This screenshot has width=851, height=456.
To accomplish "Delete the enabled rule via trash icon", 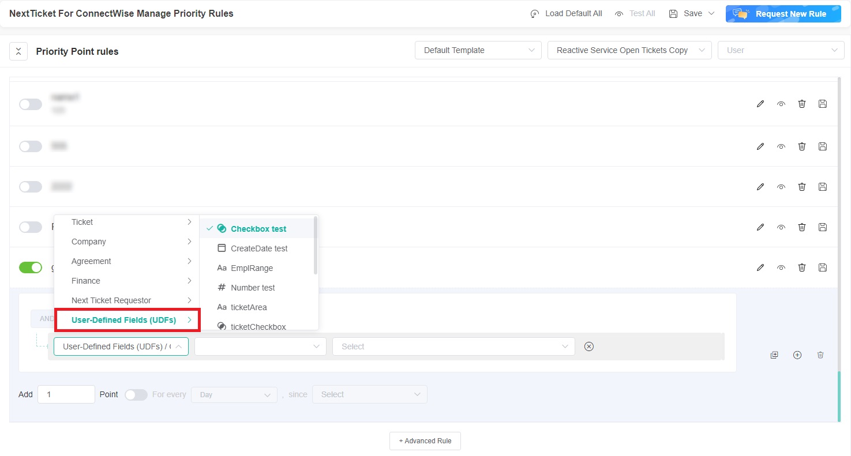I will click(x=801, y=267).
